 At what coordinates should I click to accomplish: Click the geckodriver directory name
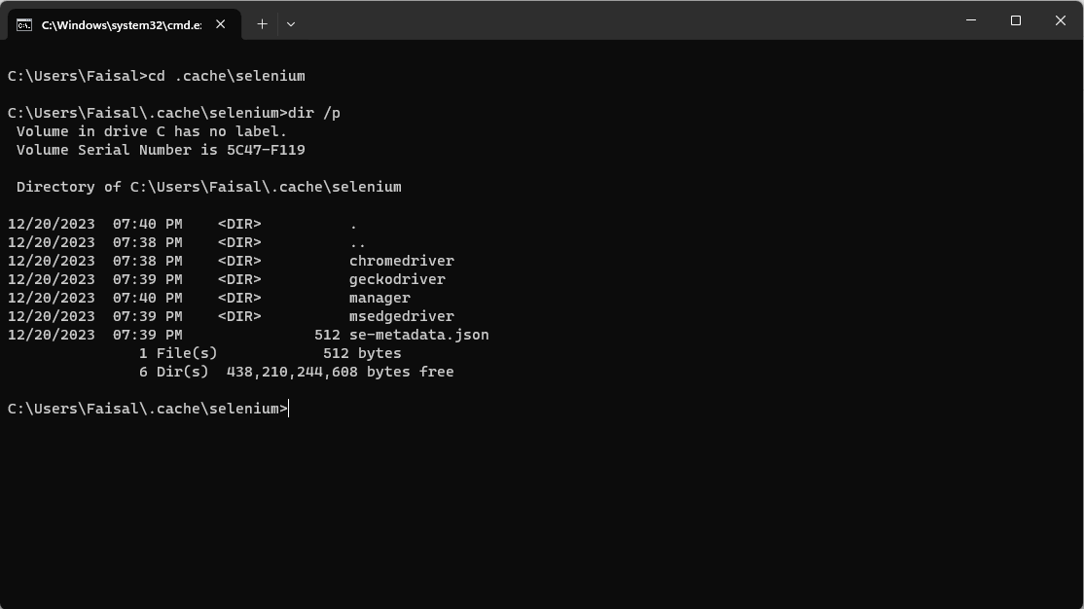tap(397, 279)
